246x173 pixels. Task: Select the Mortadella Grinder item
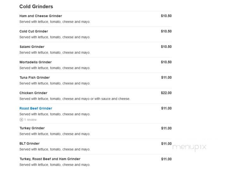pyautogui.click(x=35, y=62)
